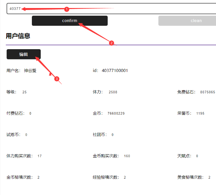The height and width of the screenshot is (195, 216).
Task: Click the 试炼币 label
Action: 13,135
